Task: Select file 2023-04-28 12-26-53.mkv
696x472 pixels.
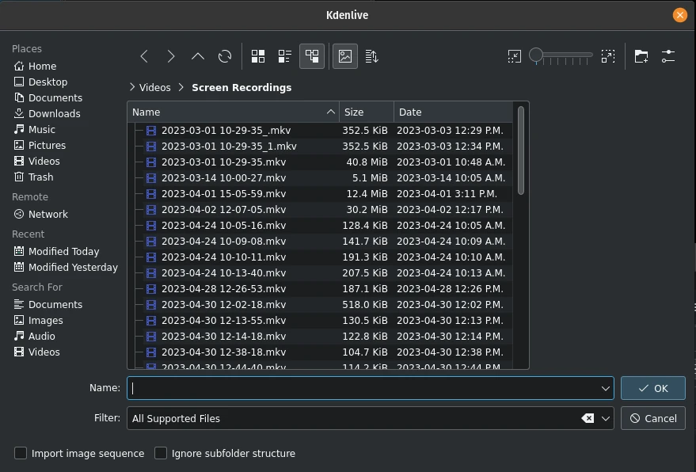Action: [224, 288]
